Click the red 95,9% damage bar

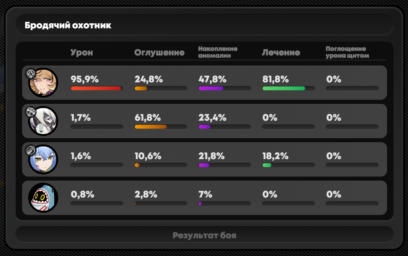click(96, 88)
